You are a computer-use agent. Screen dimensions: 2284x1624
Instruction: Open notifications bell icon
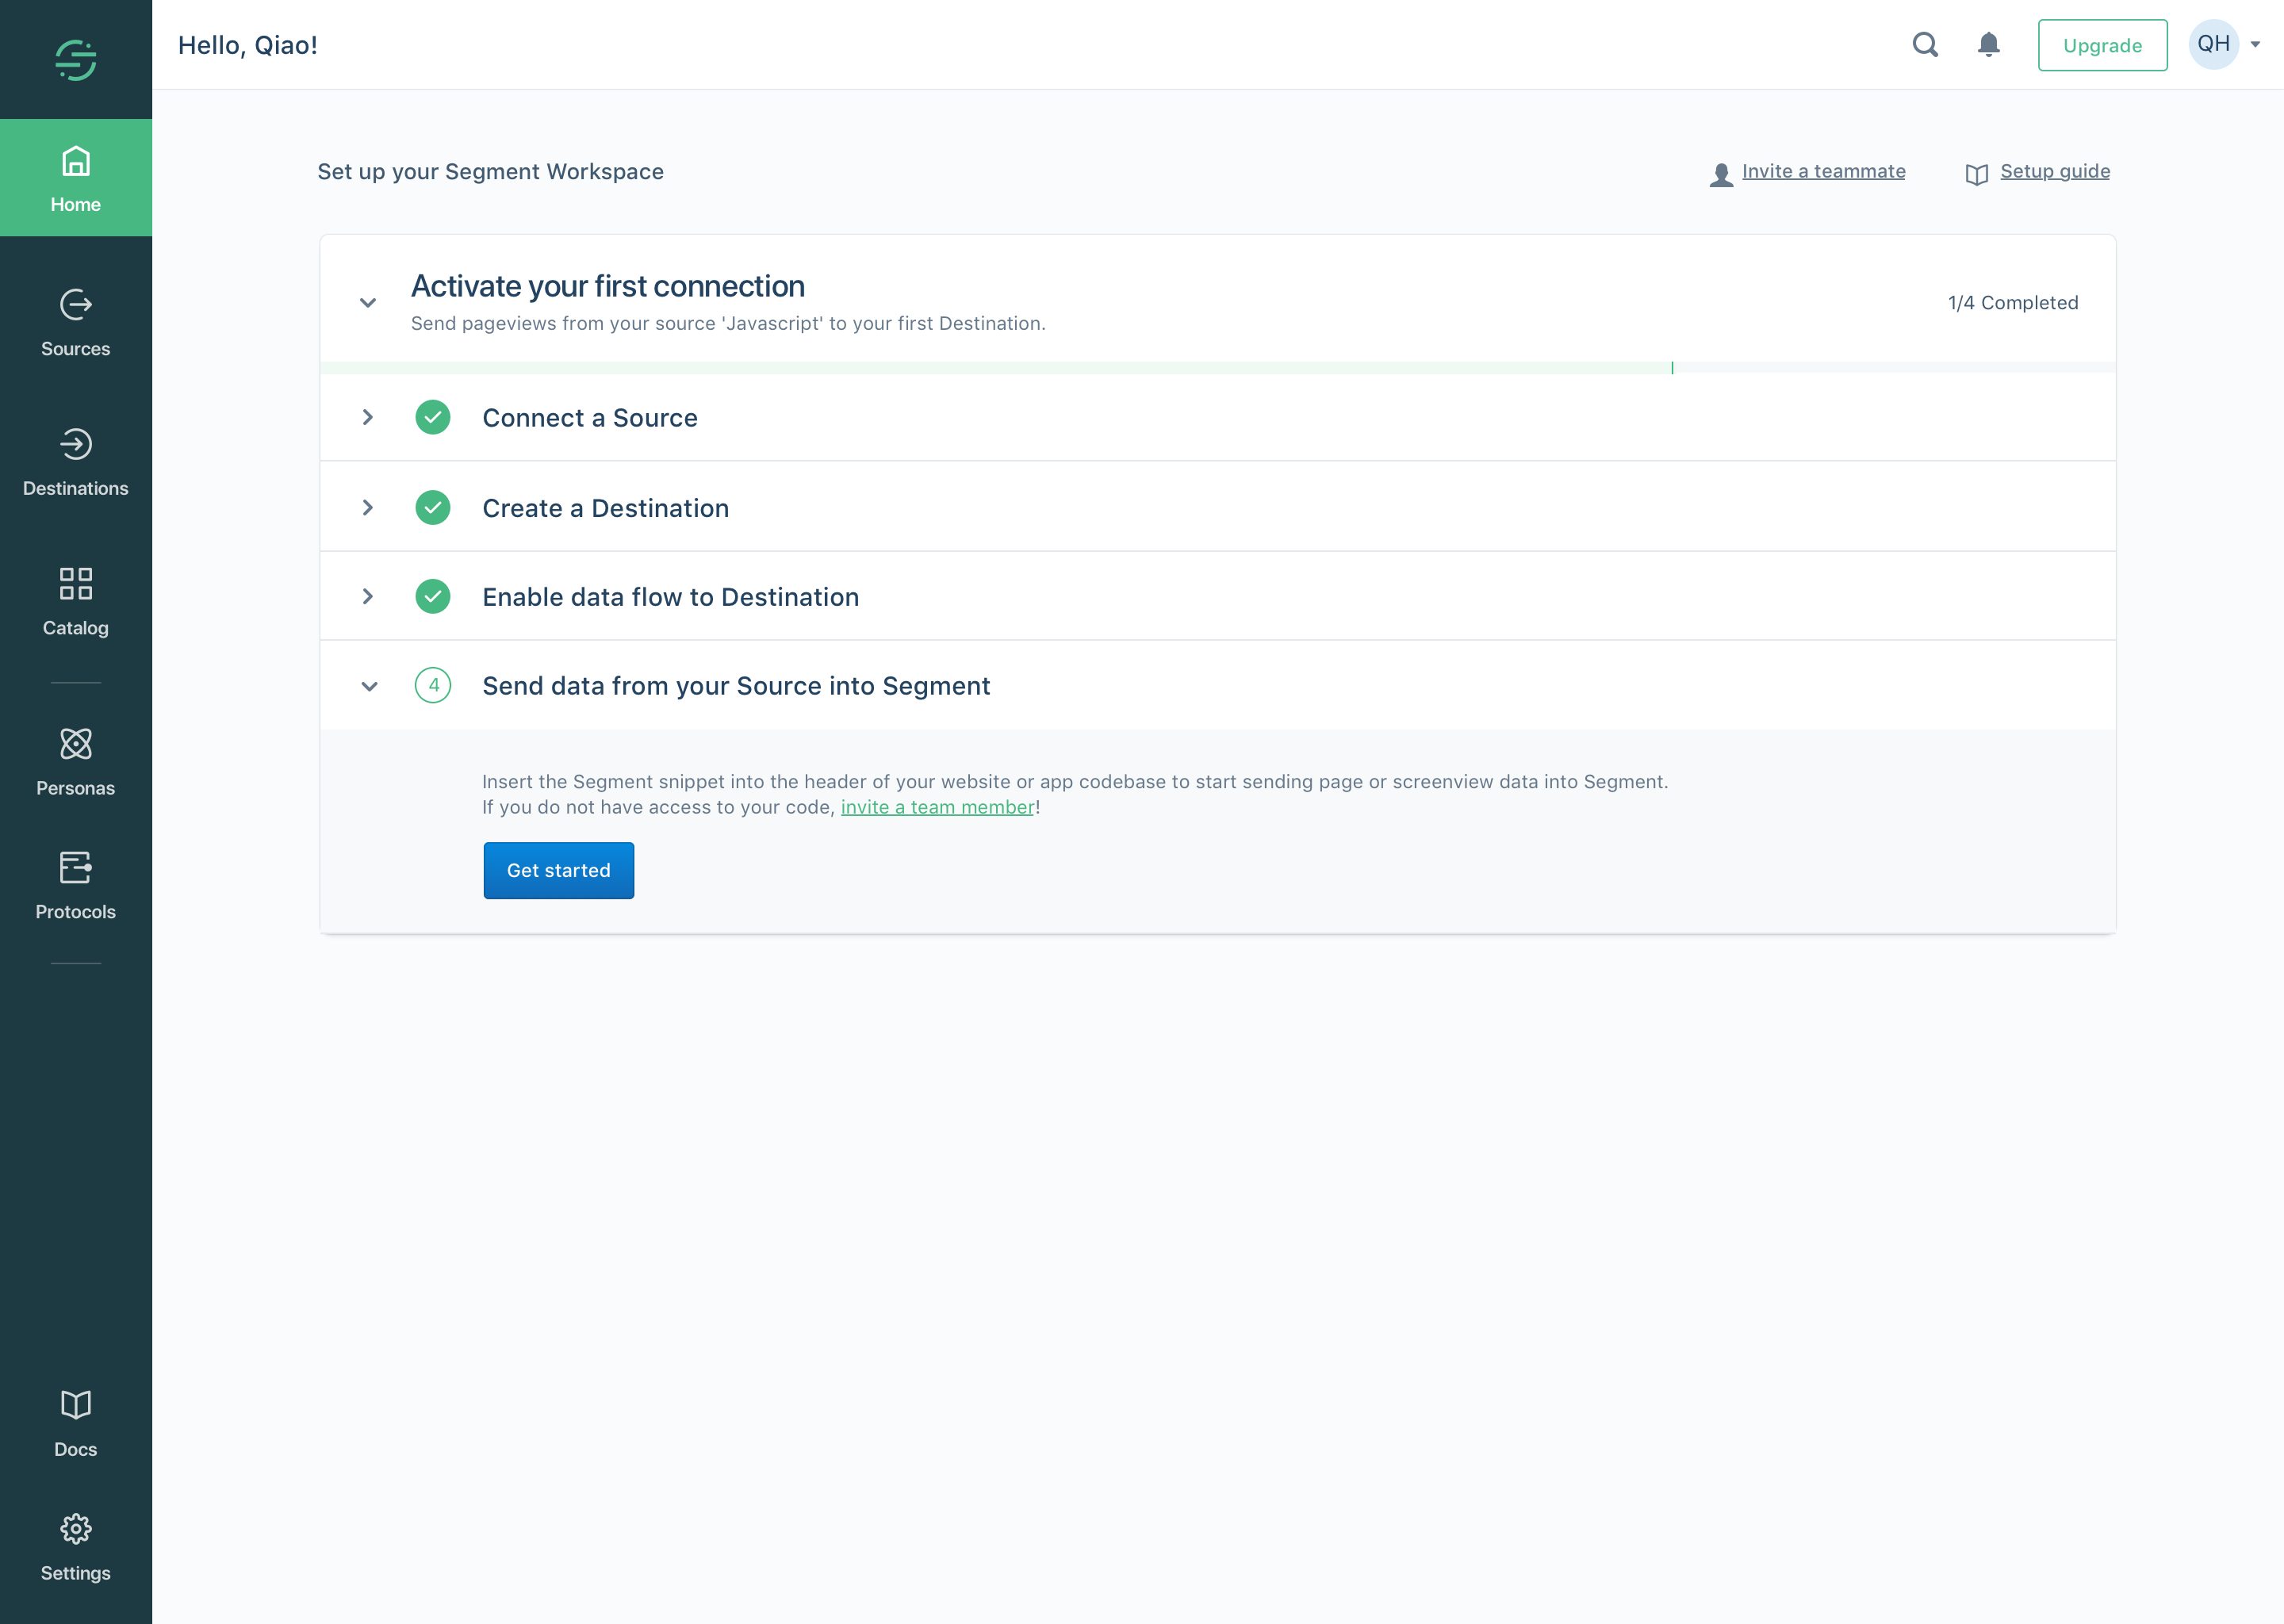click(x=1988, y=45)
